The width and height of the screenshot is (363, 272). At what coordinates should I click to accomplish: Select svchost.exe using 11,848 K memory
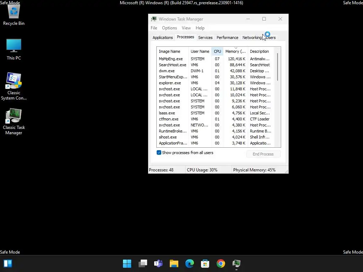coord(215,89)
